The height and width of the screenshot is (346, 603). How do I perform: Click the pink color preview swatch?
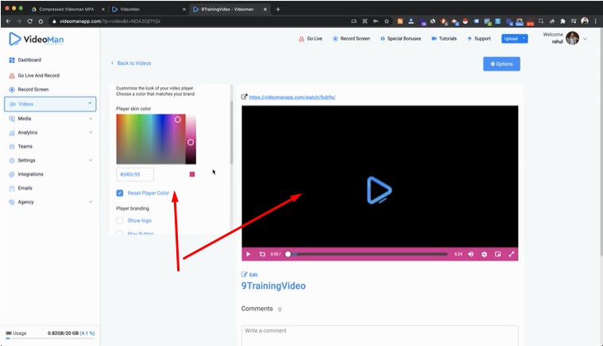click(191, 175)
